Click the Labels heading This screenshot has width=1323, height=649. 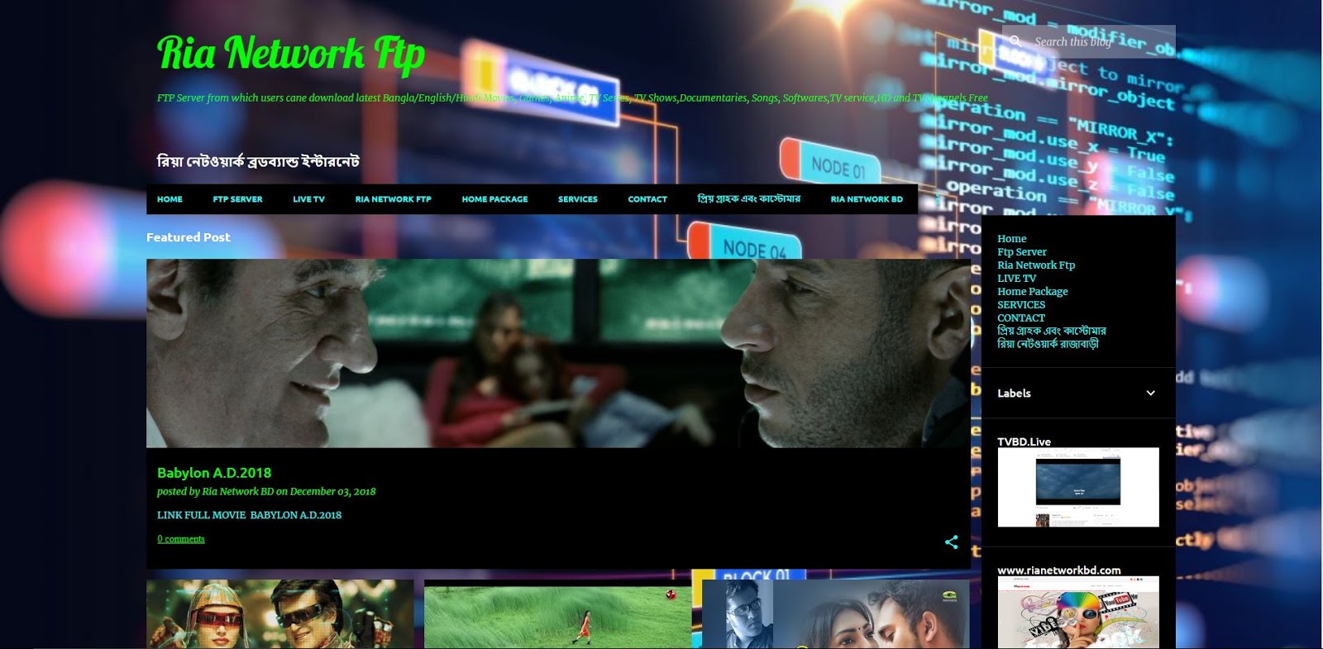click(1014, 394)
